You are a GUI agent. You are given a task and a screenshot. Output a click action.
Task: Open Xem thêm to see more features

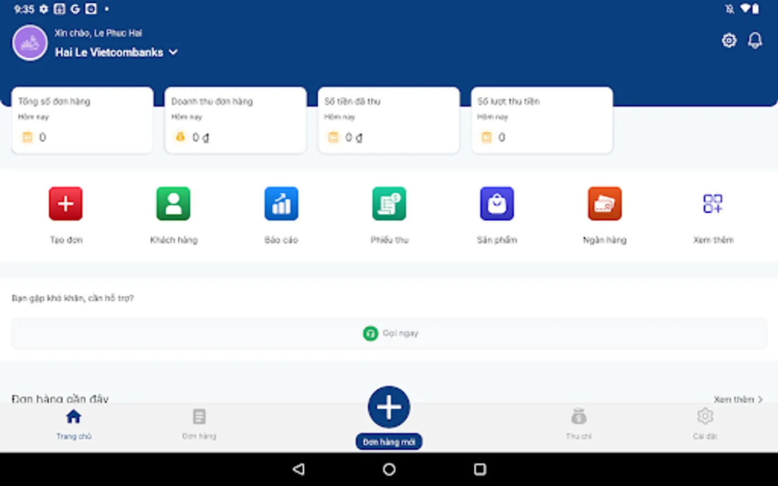713,213
